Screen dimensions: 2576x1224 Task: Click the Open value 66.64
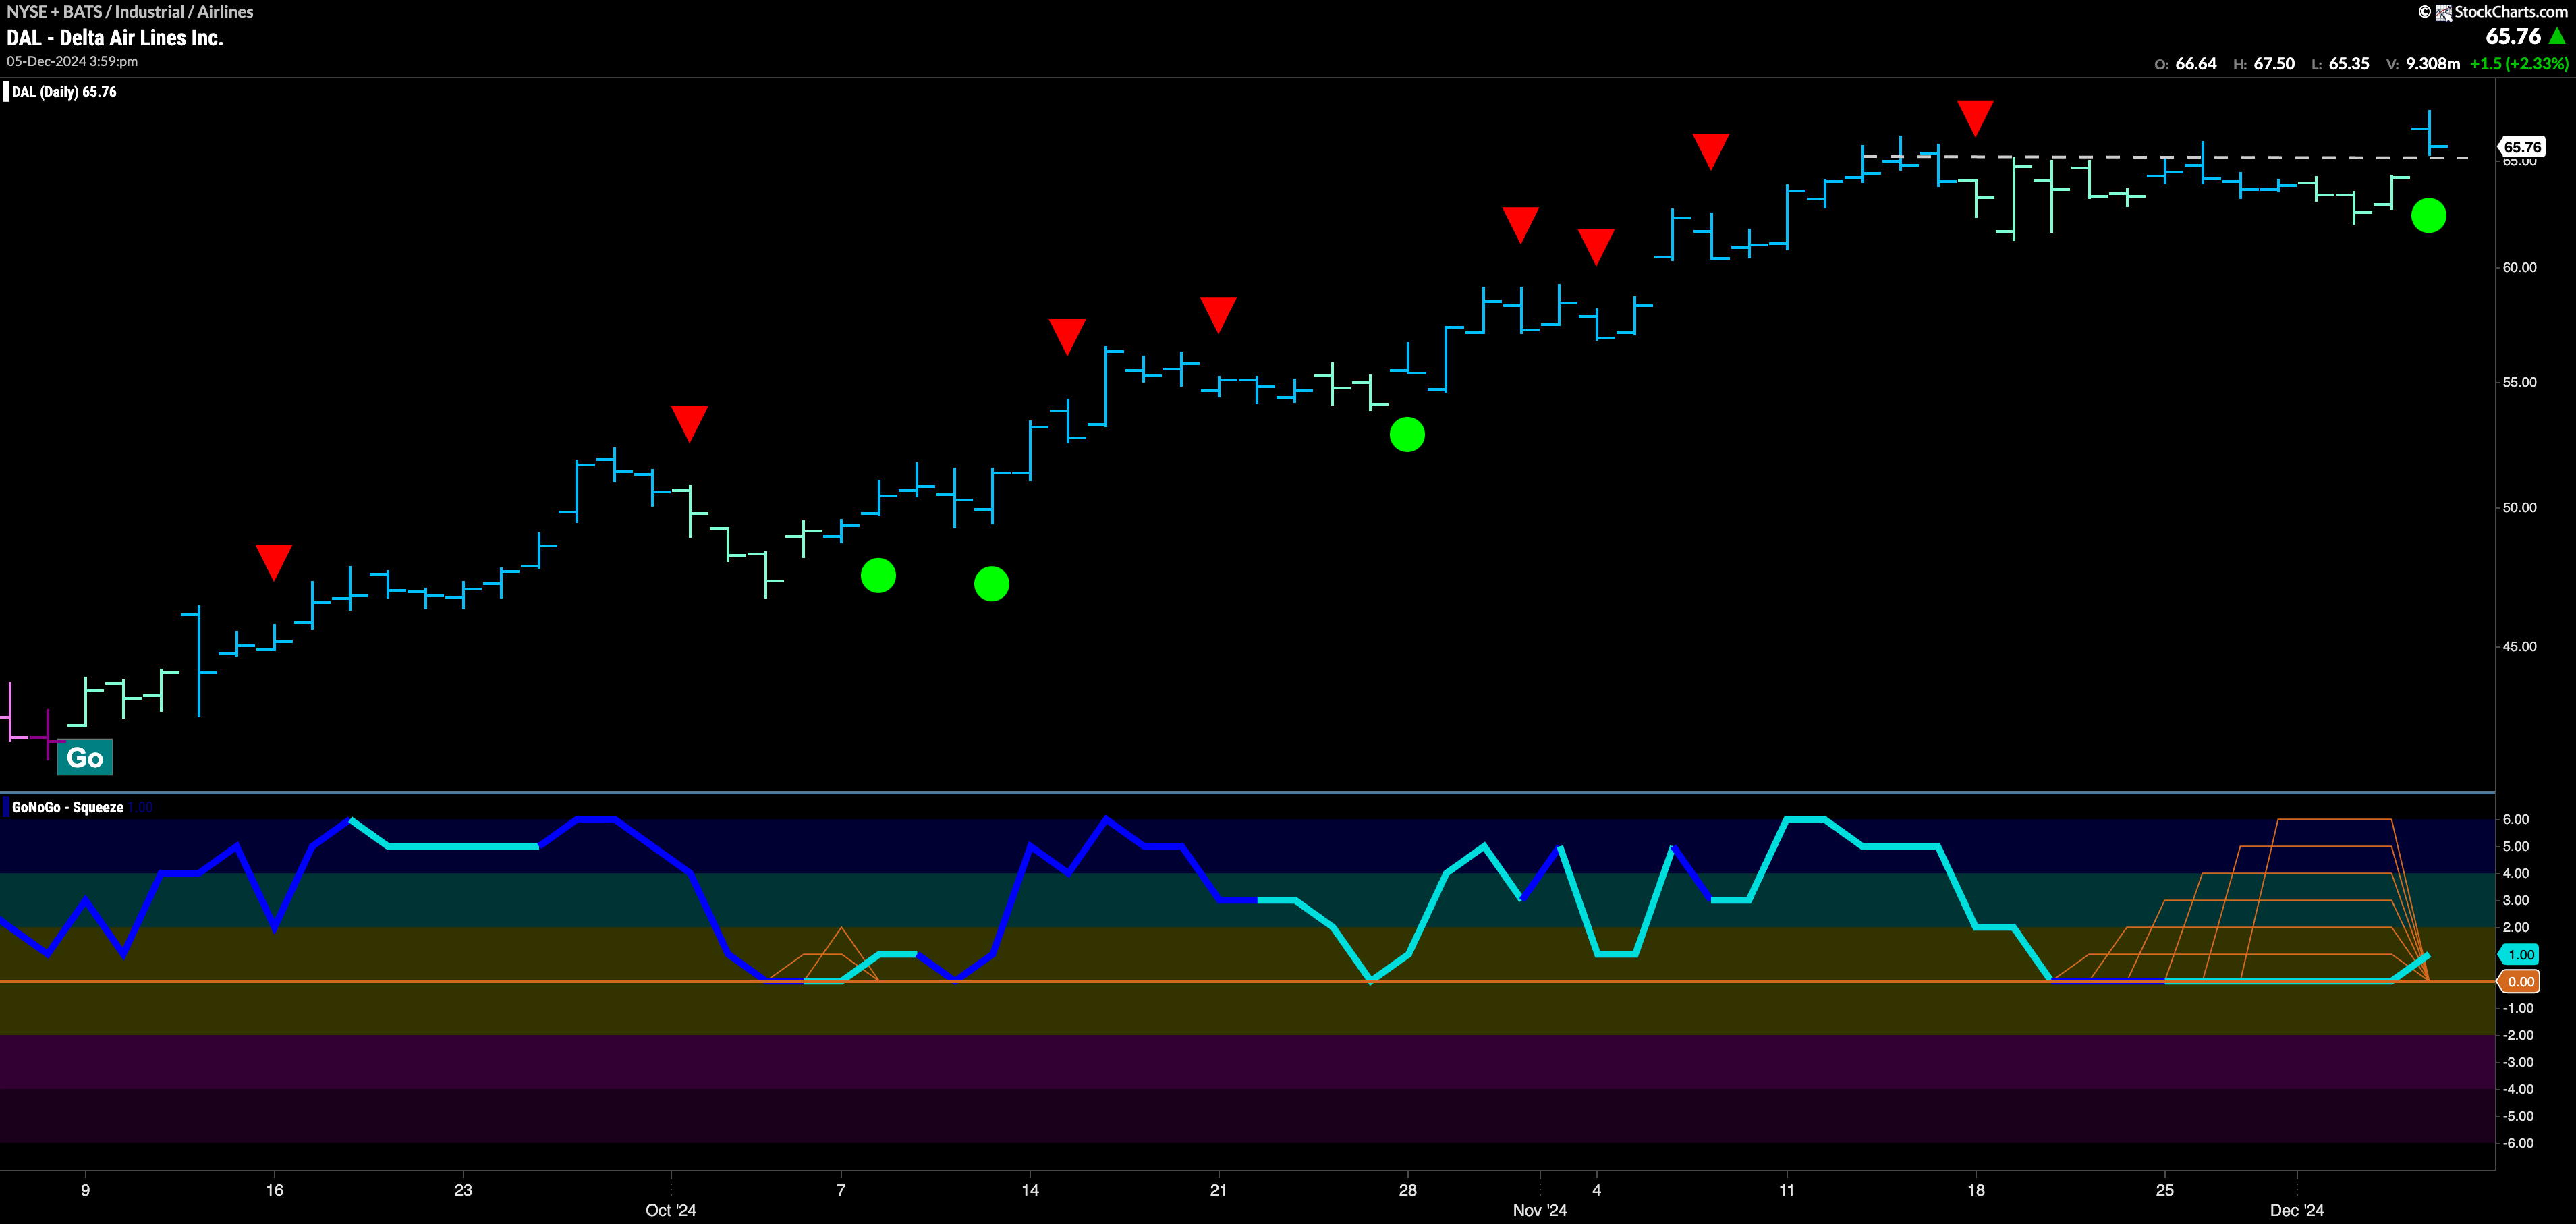point(2196,64)
